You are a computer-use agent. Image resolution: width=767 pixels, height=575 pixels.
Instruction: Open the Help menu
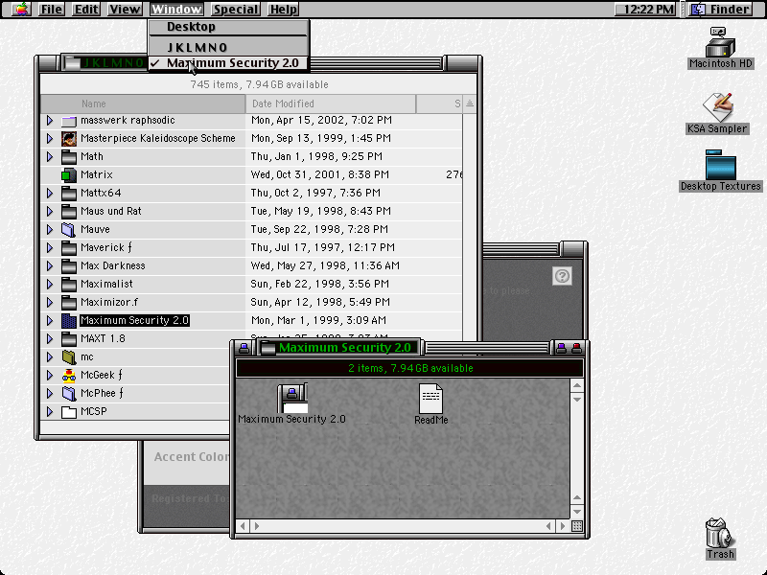(283, 9)
